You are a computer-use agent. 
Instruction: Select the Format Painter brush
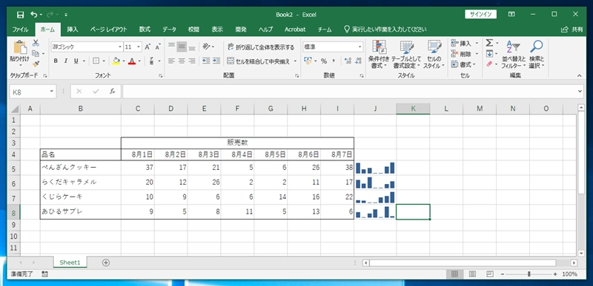click(x=36, y=64)
